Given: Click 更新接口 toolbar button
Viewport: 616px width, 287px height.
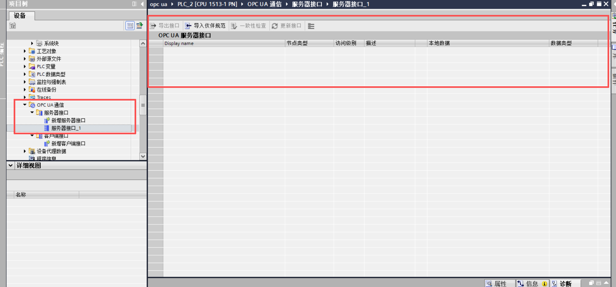Looking at the screenshot, I should click(286, 26).
